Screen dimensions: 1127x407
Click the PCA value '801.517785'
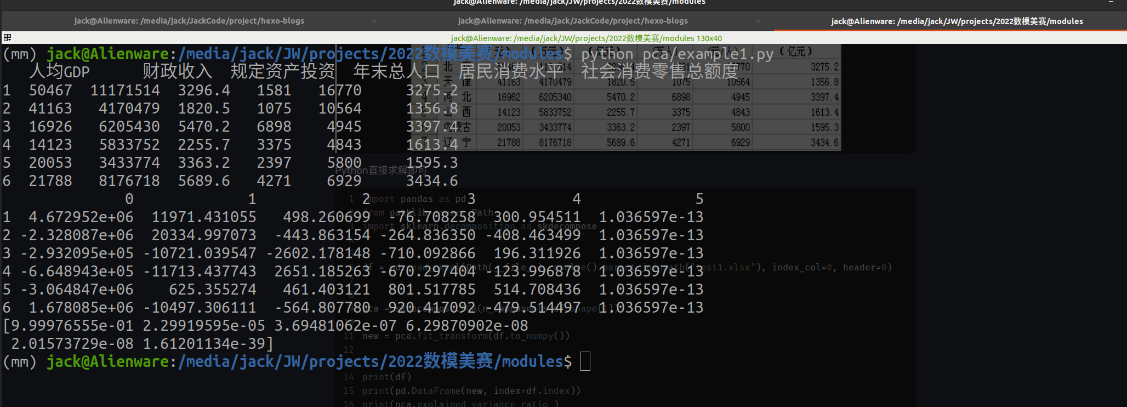pyautogui.click(x=432, y=289)
